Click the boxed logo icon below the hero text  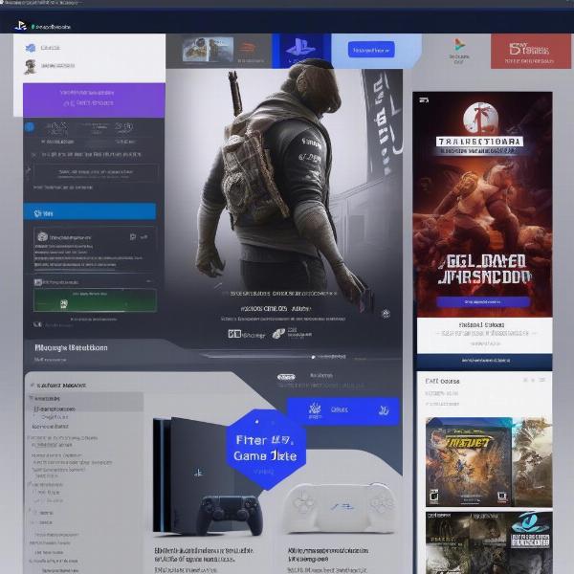234,334
